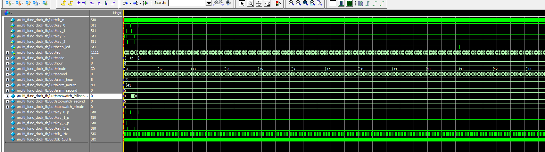Click the traffic light stop icon
Image resolution: width=545 pixels, height=152 pixels.
click(x=278, y=4)
